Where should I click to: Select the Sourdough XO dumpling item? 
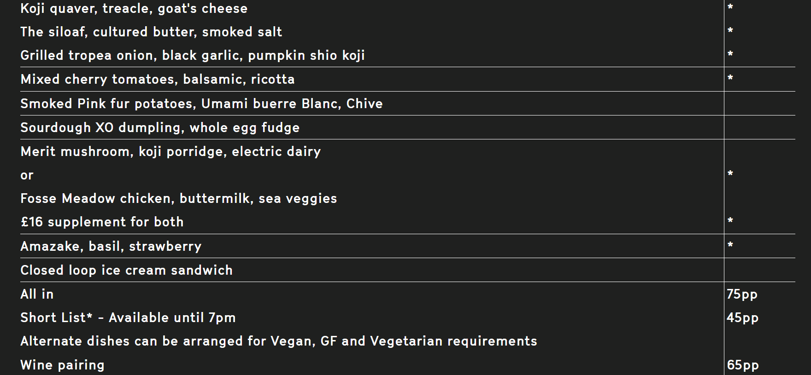[x=160, y=128]
